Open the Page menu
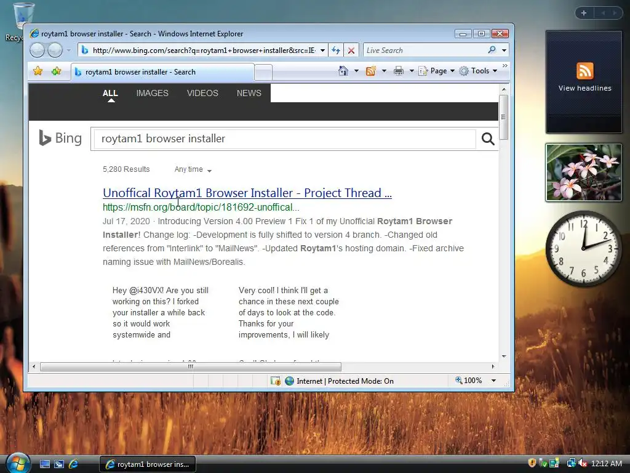Viewport: 630px width, 473px height. point(436,71)
